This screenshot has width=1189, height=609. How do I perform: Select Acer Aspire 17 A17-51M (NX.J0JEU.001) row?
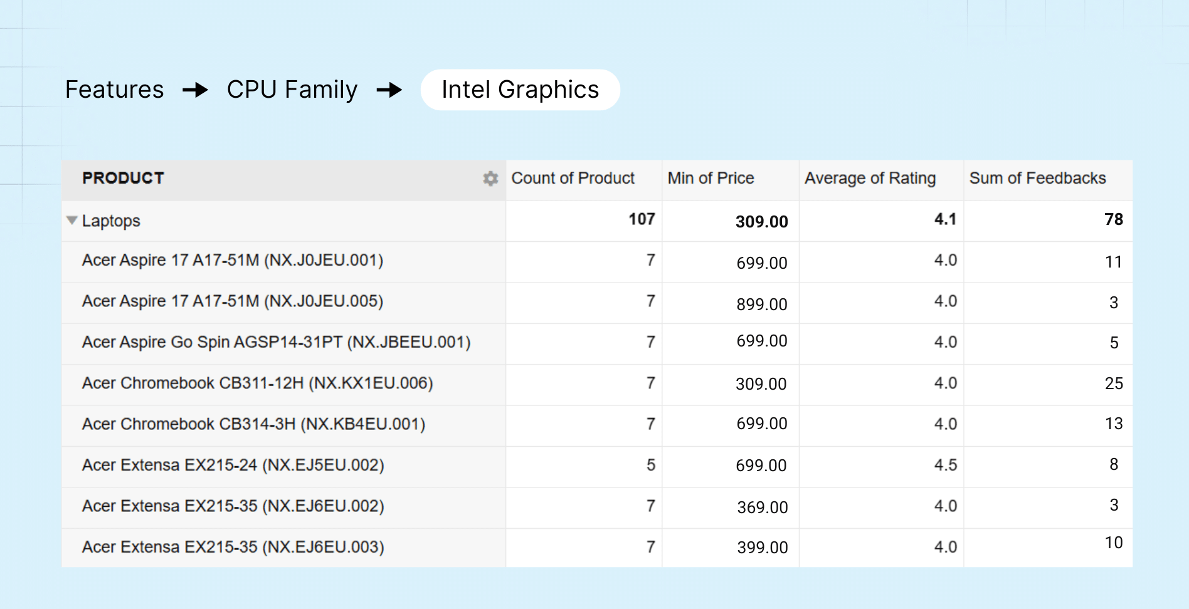232,261
